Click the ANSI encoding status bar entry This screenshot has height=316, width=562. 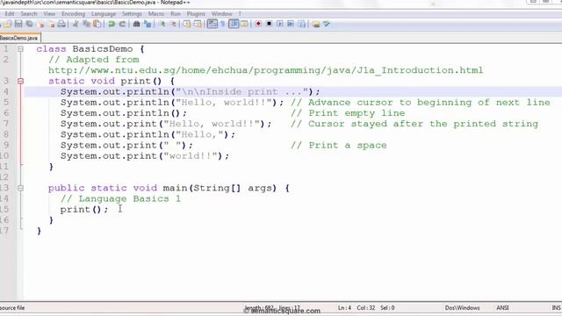(502, 308)
